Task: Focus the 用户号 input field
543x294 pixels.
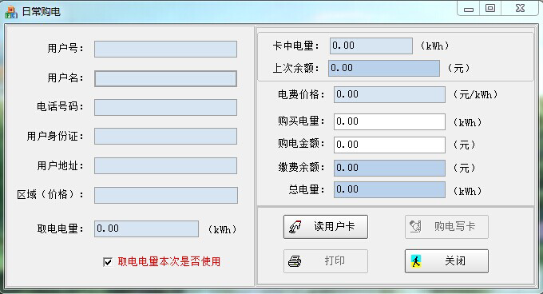Action: point(165,50)
